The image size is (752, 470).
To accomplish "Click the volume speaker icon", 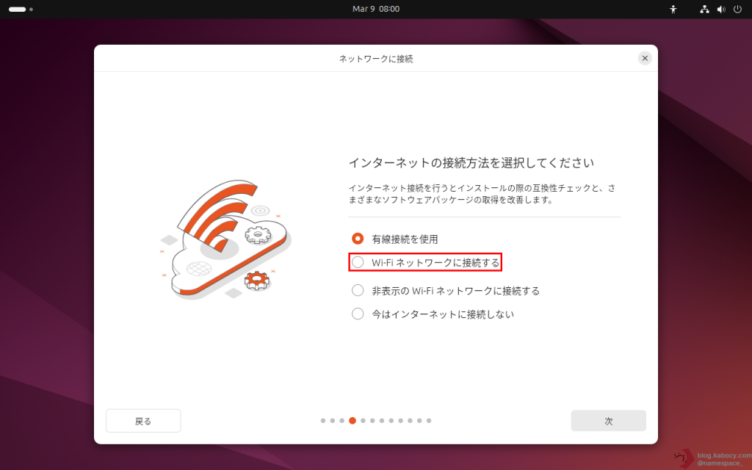I will pos(720,10).
